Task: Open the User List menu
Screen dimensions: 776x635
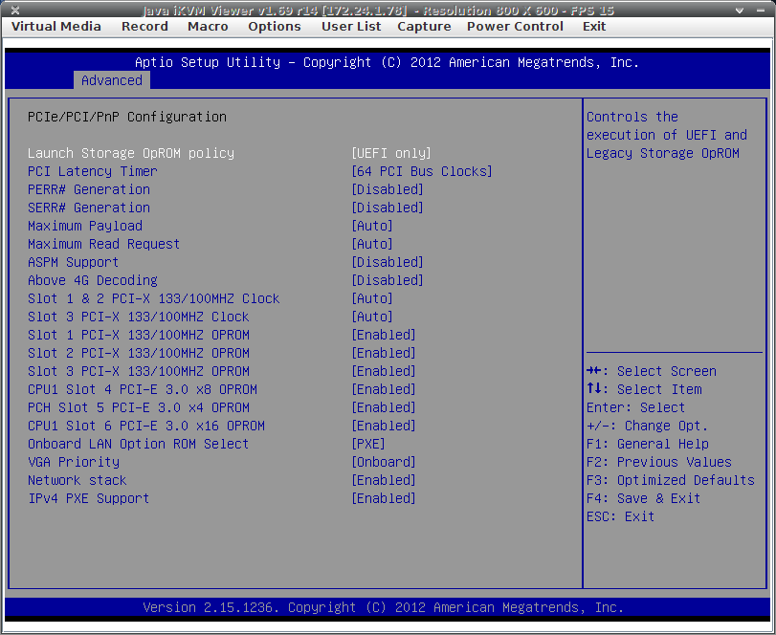Action: click(351, 26)
